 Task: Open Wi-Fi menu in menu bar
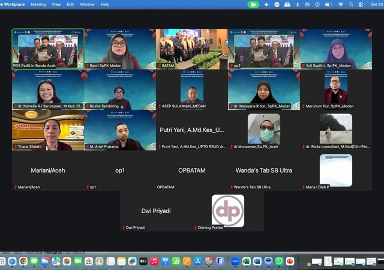341,4
